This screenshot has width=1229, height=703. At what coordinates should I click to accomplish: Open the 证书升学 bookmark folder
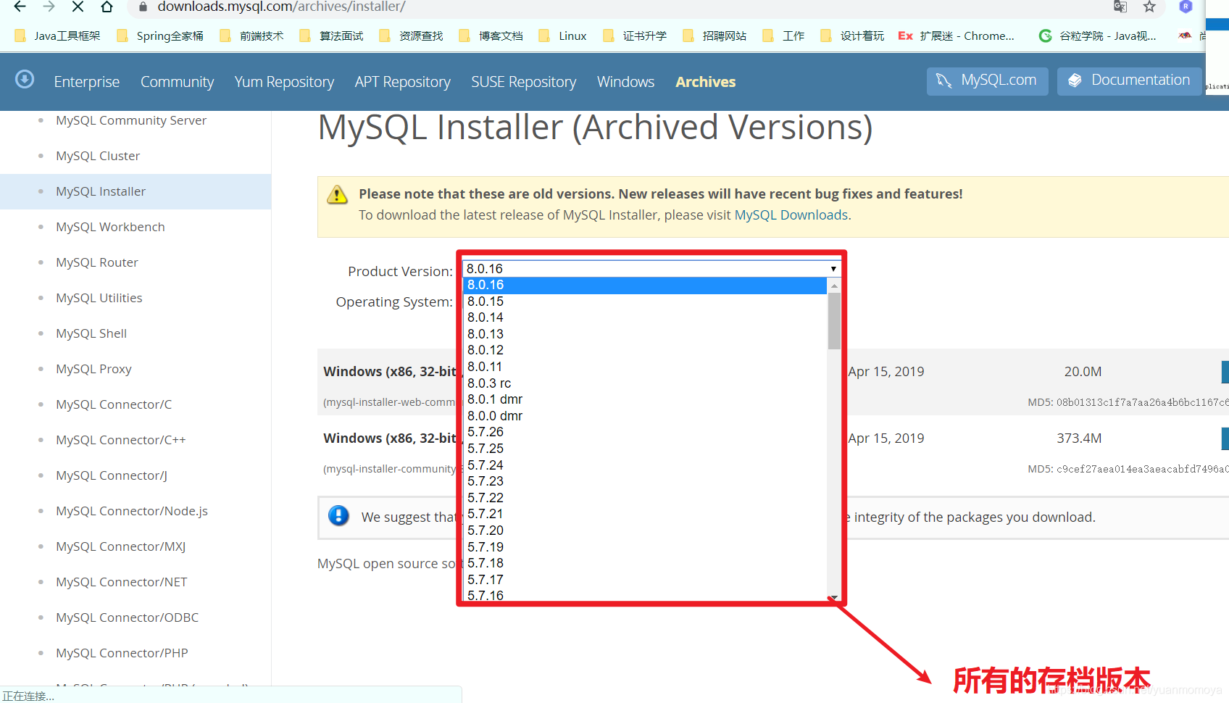634,36
